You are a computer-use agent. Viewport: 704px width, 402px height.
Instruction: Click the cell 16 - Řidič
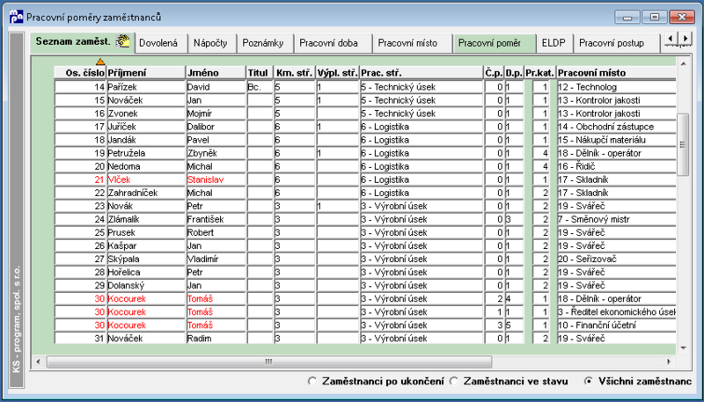point(616,166)
